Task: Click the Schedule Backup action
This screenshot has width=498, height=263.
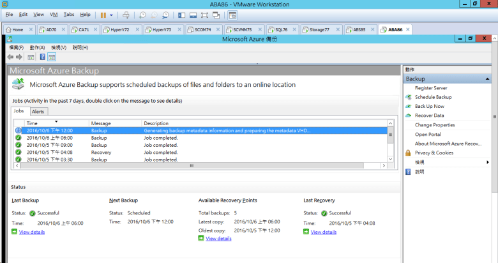Action: (x=433, y=97)
